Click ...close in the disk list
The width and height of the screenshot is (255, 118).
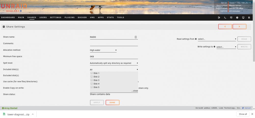point(135,91)
